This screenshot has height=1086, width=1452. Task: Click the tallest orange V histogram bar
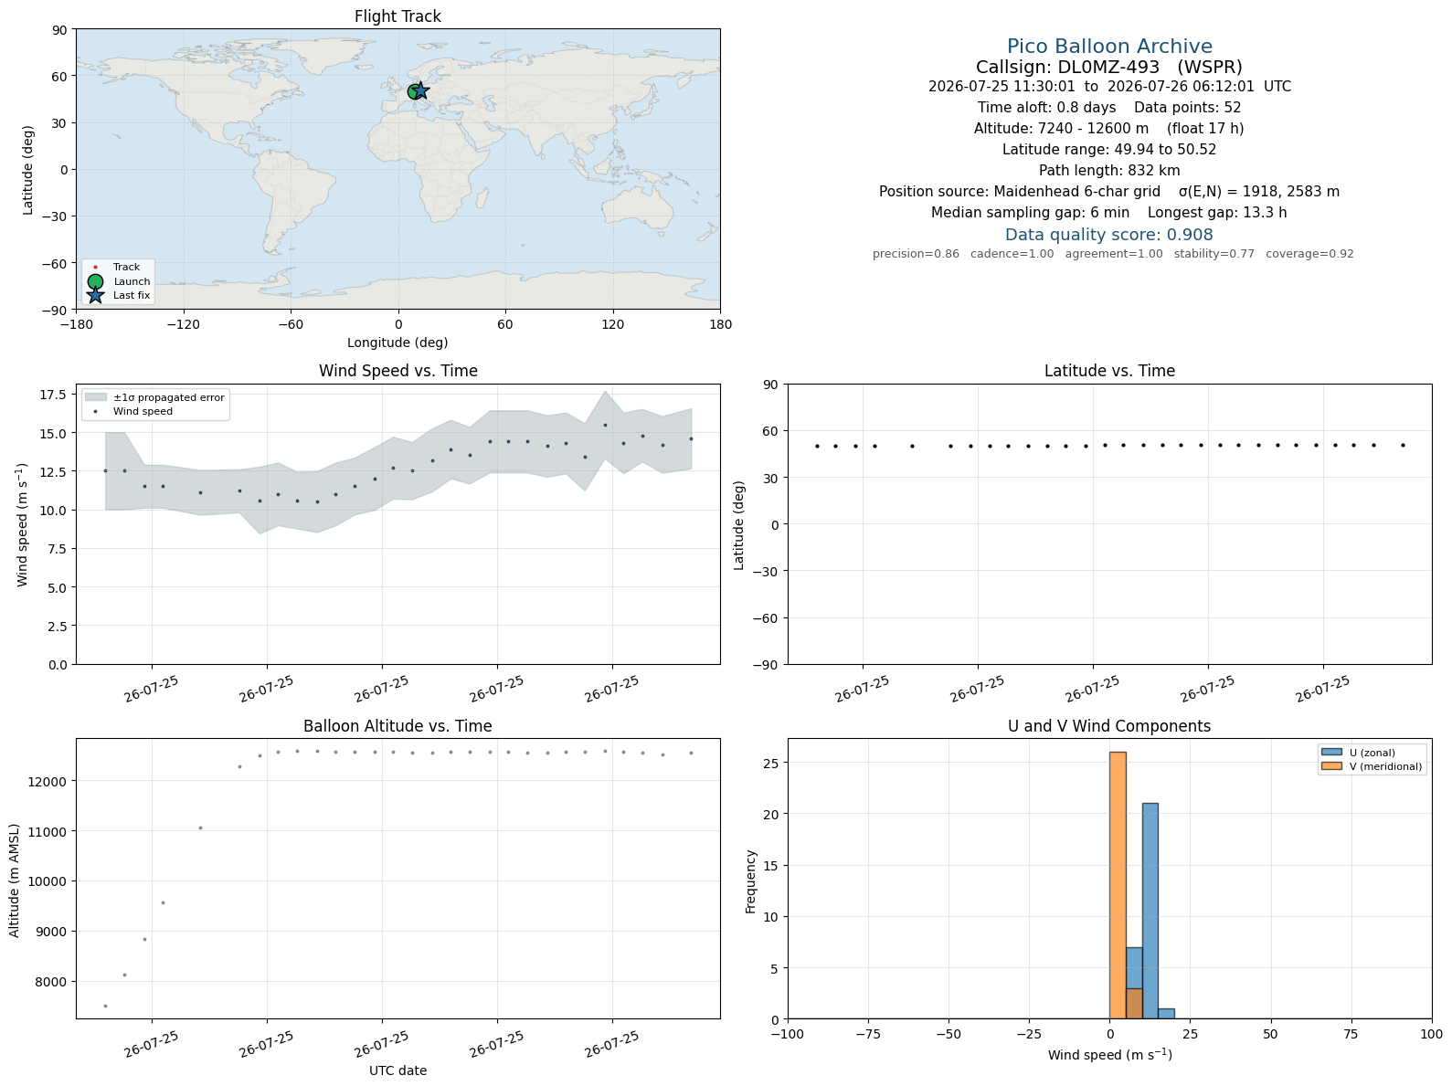(x=1118, y=885)
